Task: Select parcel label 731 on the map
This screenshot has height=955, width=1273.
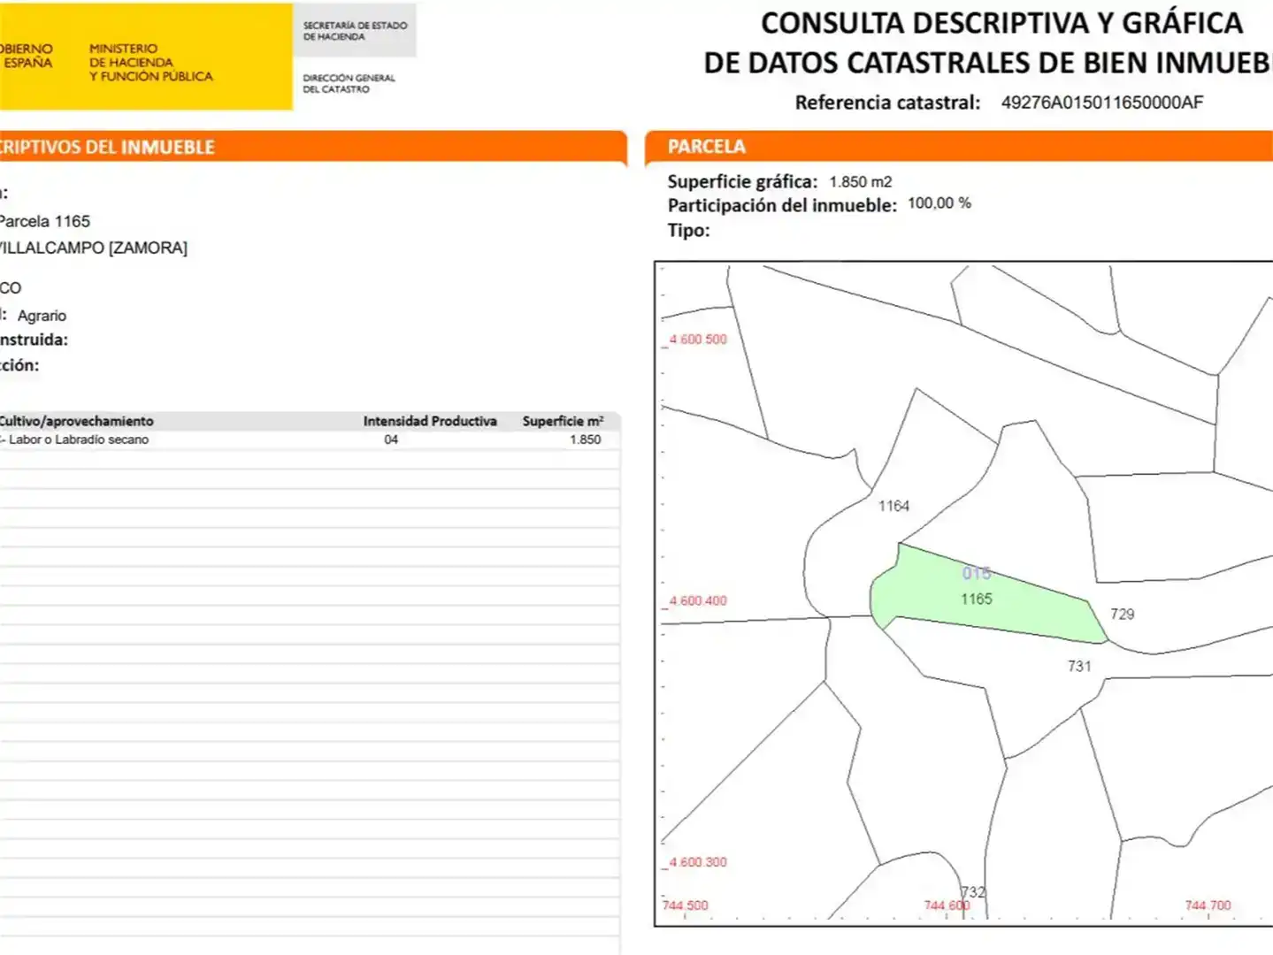Action: [x=1079, y=666]
